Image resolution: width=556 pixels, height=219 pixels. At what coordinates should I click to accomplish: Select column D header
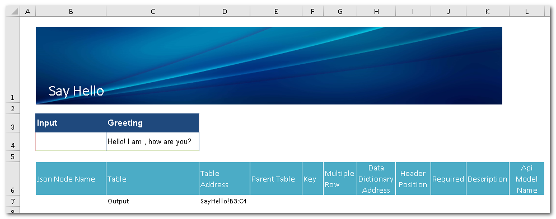[x=225, y=12]
